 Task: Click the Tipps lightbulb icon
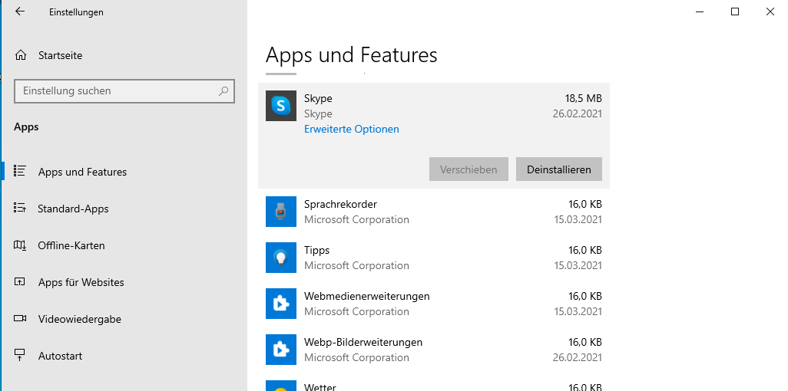tap(281, 258)
